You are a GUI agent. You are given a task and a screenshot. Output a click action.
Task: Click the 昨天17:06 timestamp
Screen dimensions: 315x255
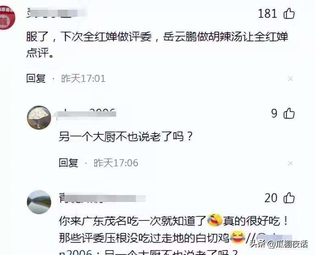point(116,163)
